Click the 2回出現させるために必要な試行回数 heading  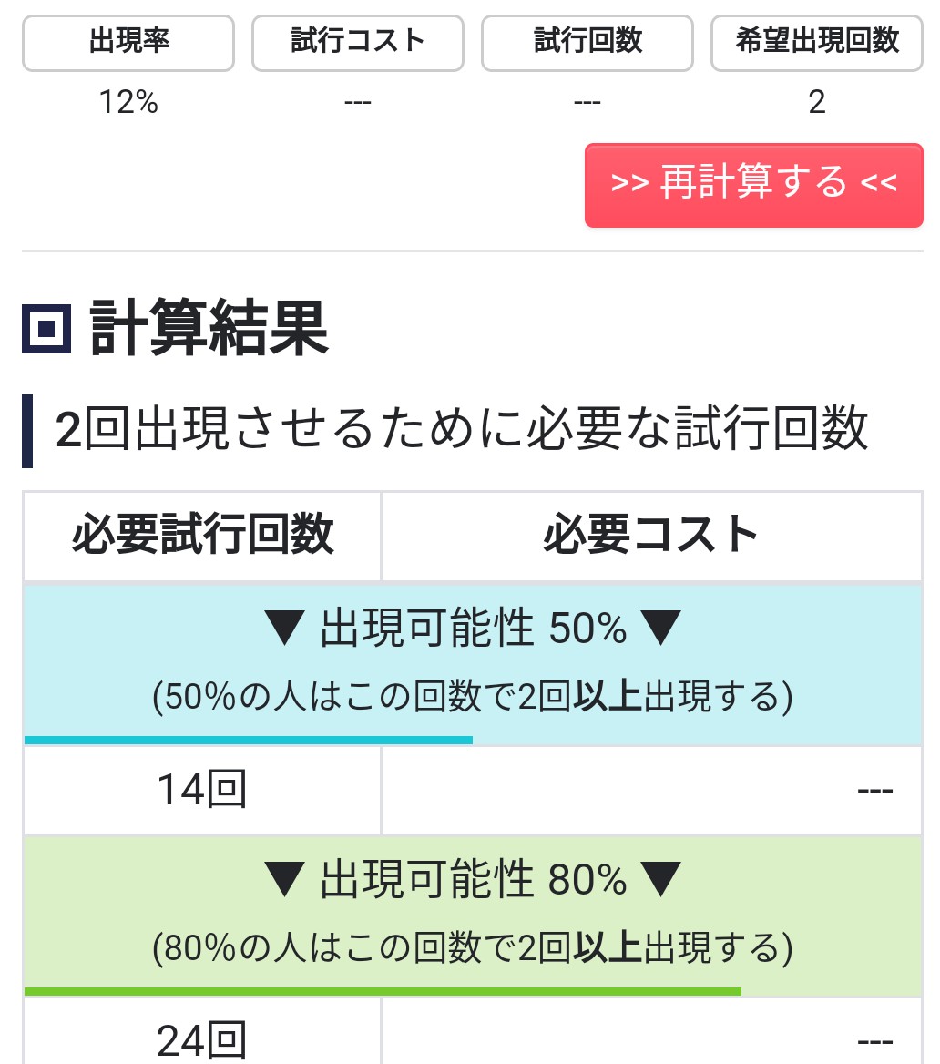[462, 430]
